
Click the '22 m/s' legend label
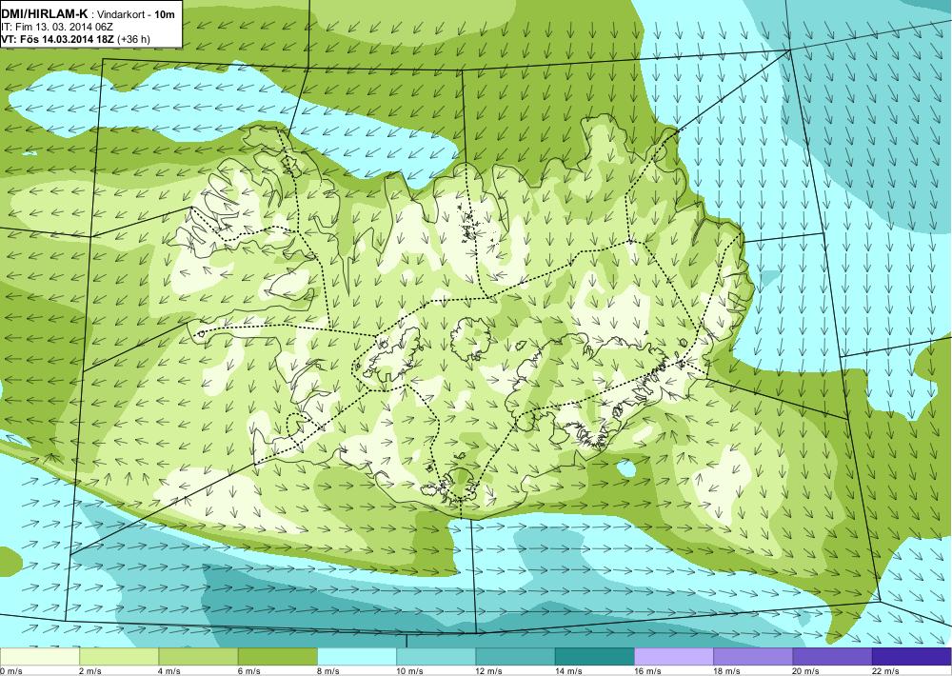(x=885, y=671)
